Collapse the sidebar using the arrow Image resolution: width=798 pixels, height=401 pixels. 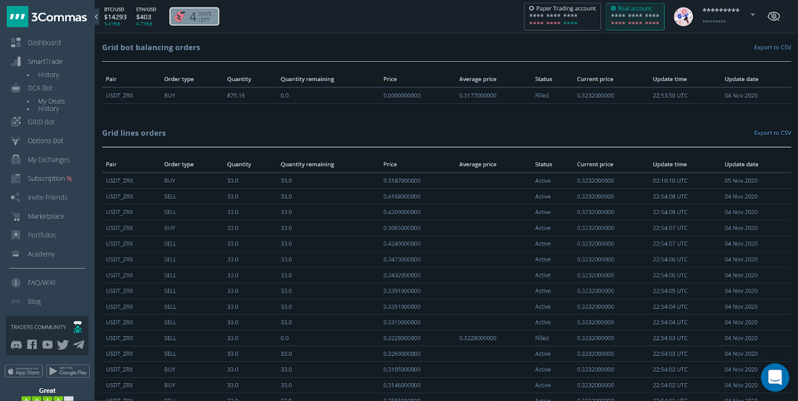96,16
